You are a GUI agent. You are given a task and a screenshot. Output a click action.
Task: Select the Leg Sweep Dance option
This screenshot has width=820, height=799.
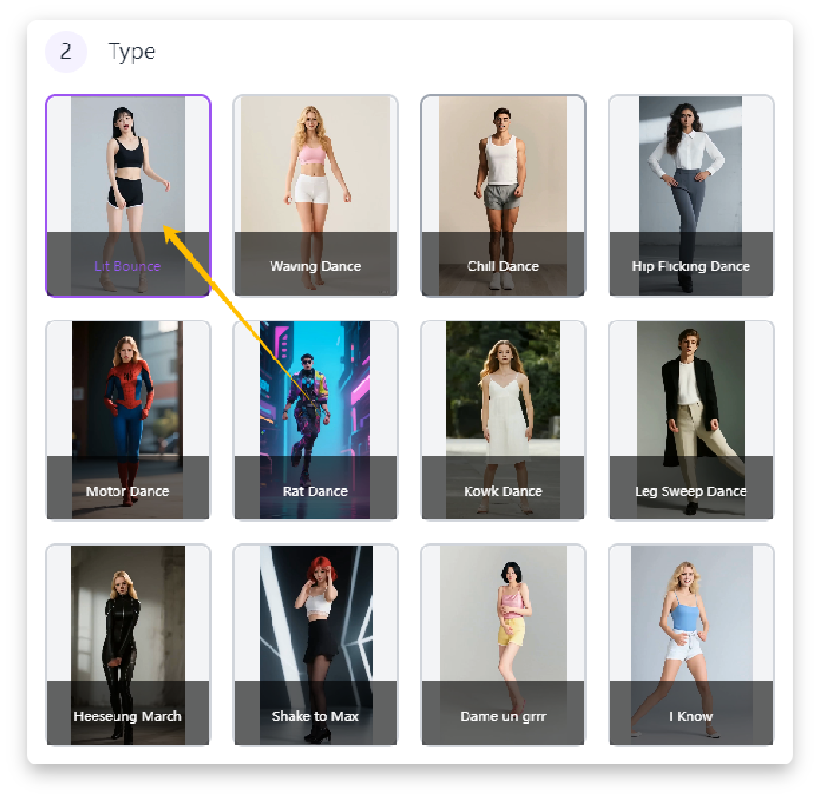pyautogui.click(x=690, y=409)
